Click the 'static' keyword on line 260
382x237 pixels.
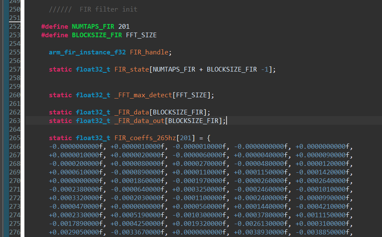pyautogui.click(x=60, y=95)
